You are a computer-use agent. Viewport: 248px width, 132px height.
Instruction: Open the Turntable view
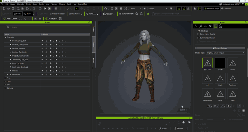pyautogui.click(x=226, y=9)
